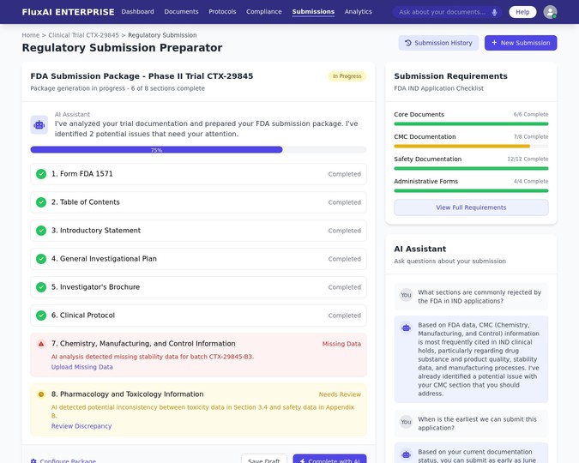Open the user avatar profile menu
This screenshot has height=463, width=579.
pos(550,12)
